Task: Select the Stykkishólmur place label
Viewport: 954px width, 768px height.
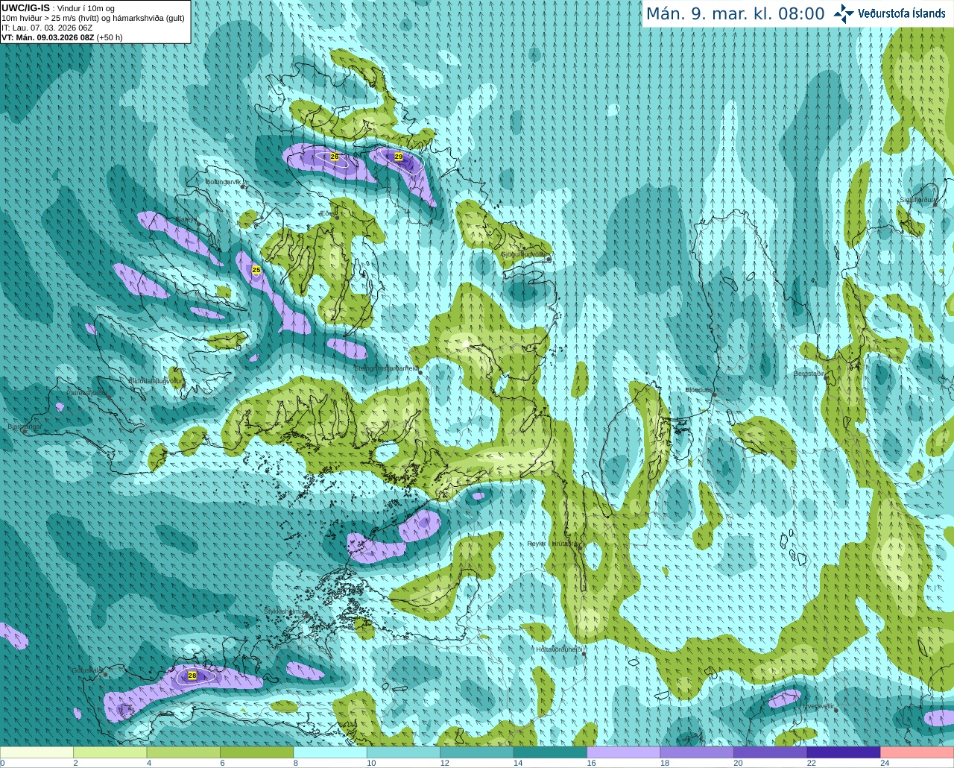Action: (x=285, y=611)
